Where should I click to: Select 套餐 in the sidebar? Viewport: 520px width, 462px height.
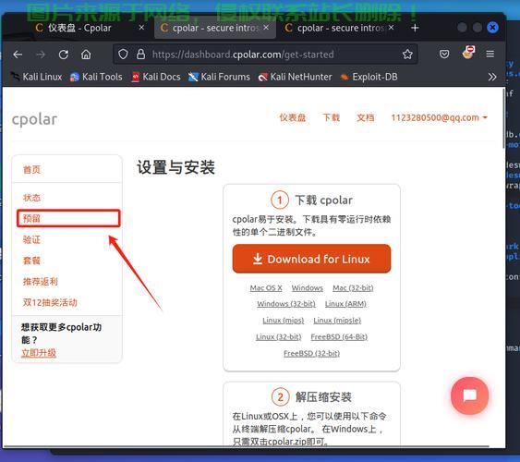(31, 261)
